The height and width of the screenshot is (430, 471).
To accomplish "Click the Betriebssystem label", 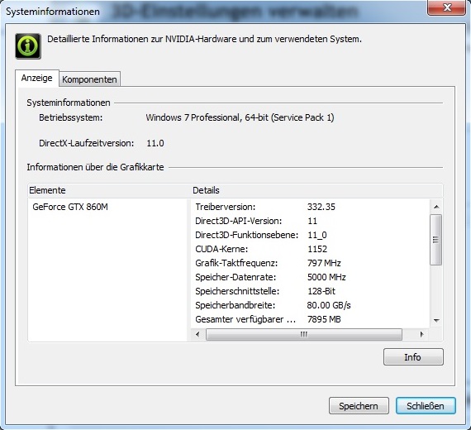I will point(71,117).
